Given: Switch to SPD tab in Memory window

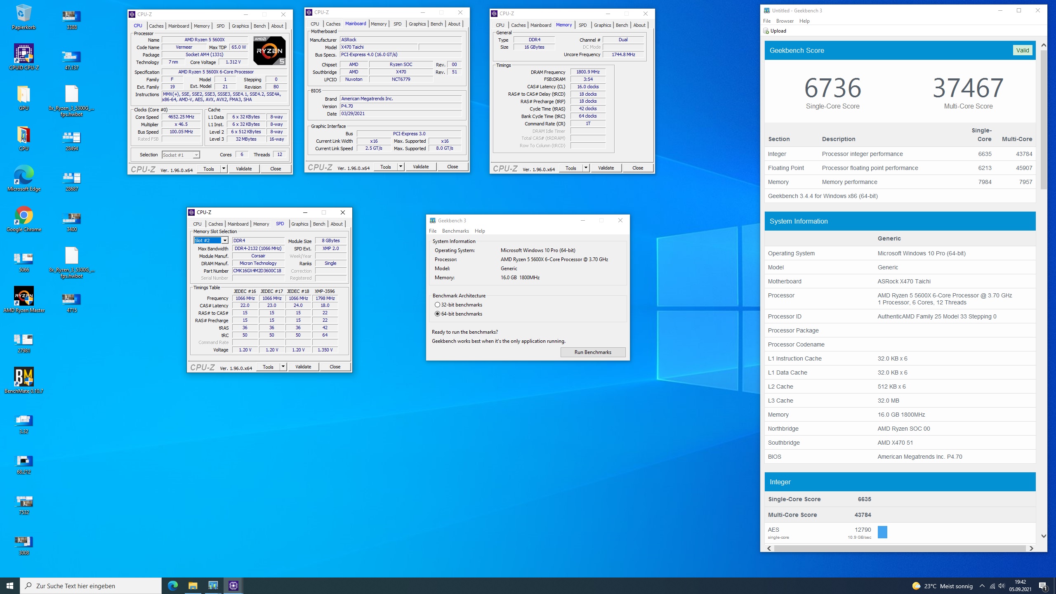Looking at the screenshot, I should point(582,25).
